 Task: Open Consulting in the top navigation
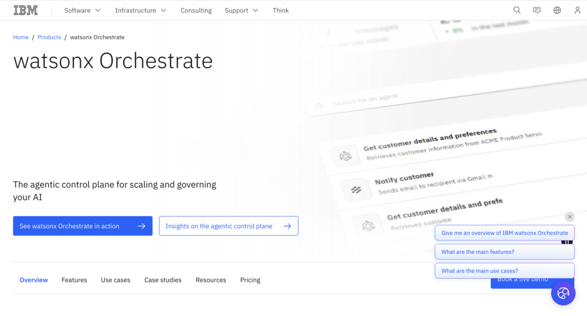point(196,10)
